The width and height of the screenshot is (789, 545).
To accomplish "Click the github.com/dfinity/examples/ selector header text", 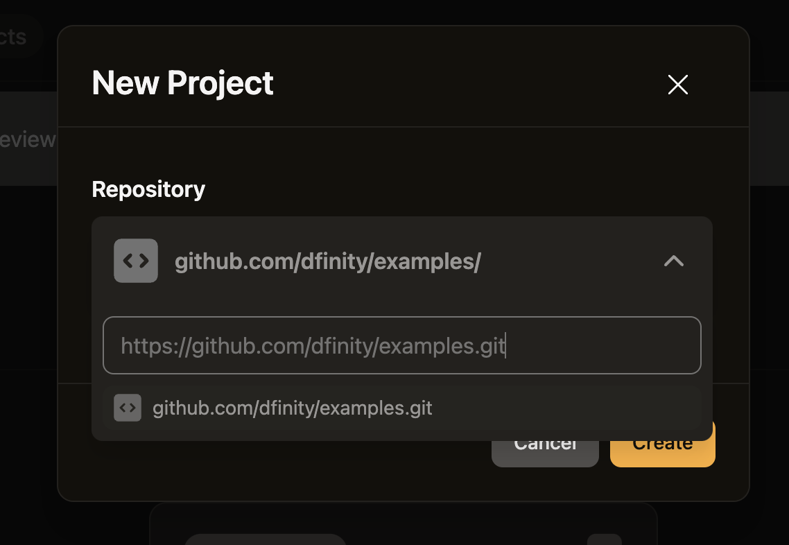I will tap(327, 261).
